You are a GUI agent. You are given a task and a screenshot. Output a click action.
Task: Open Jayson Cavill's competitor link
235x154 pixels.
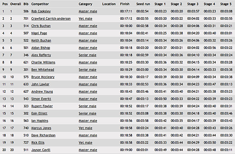[41, 150]
